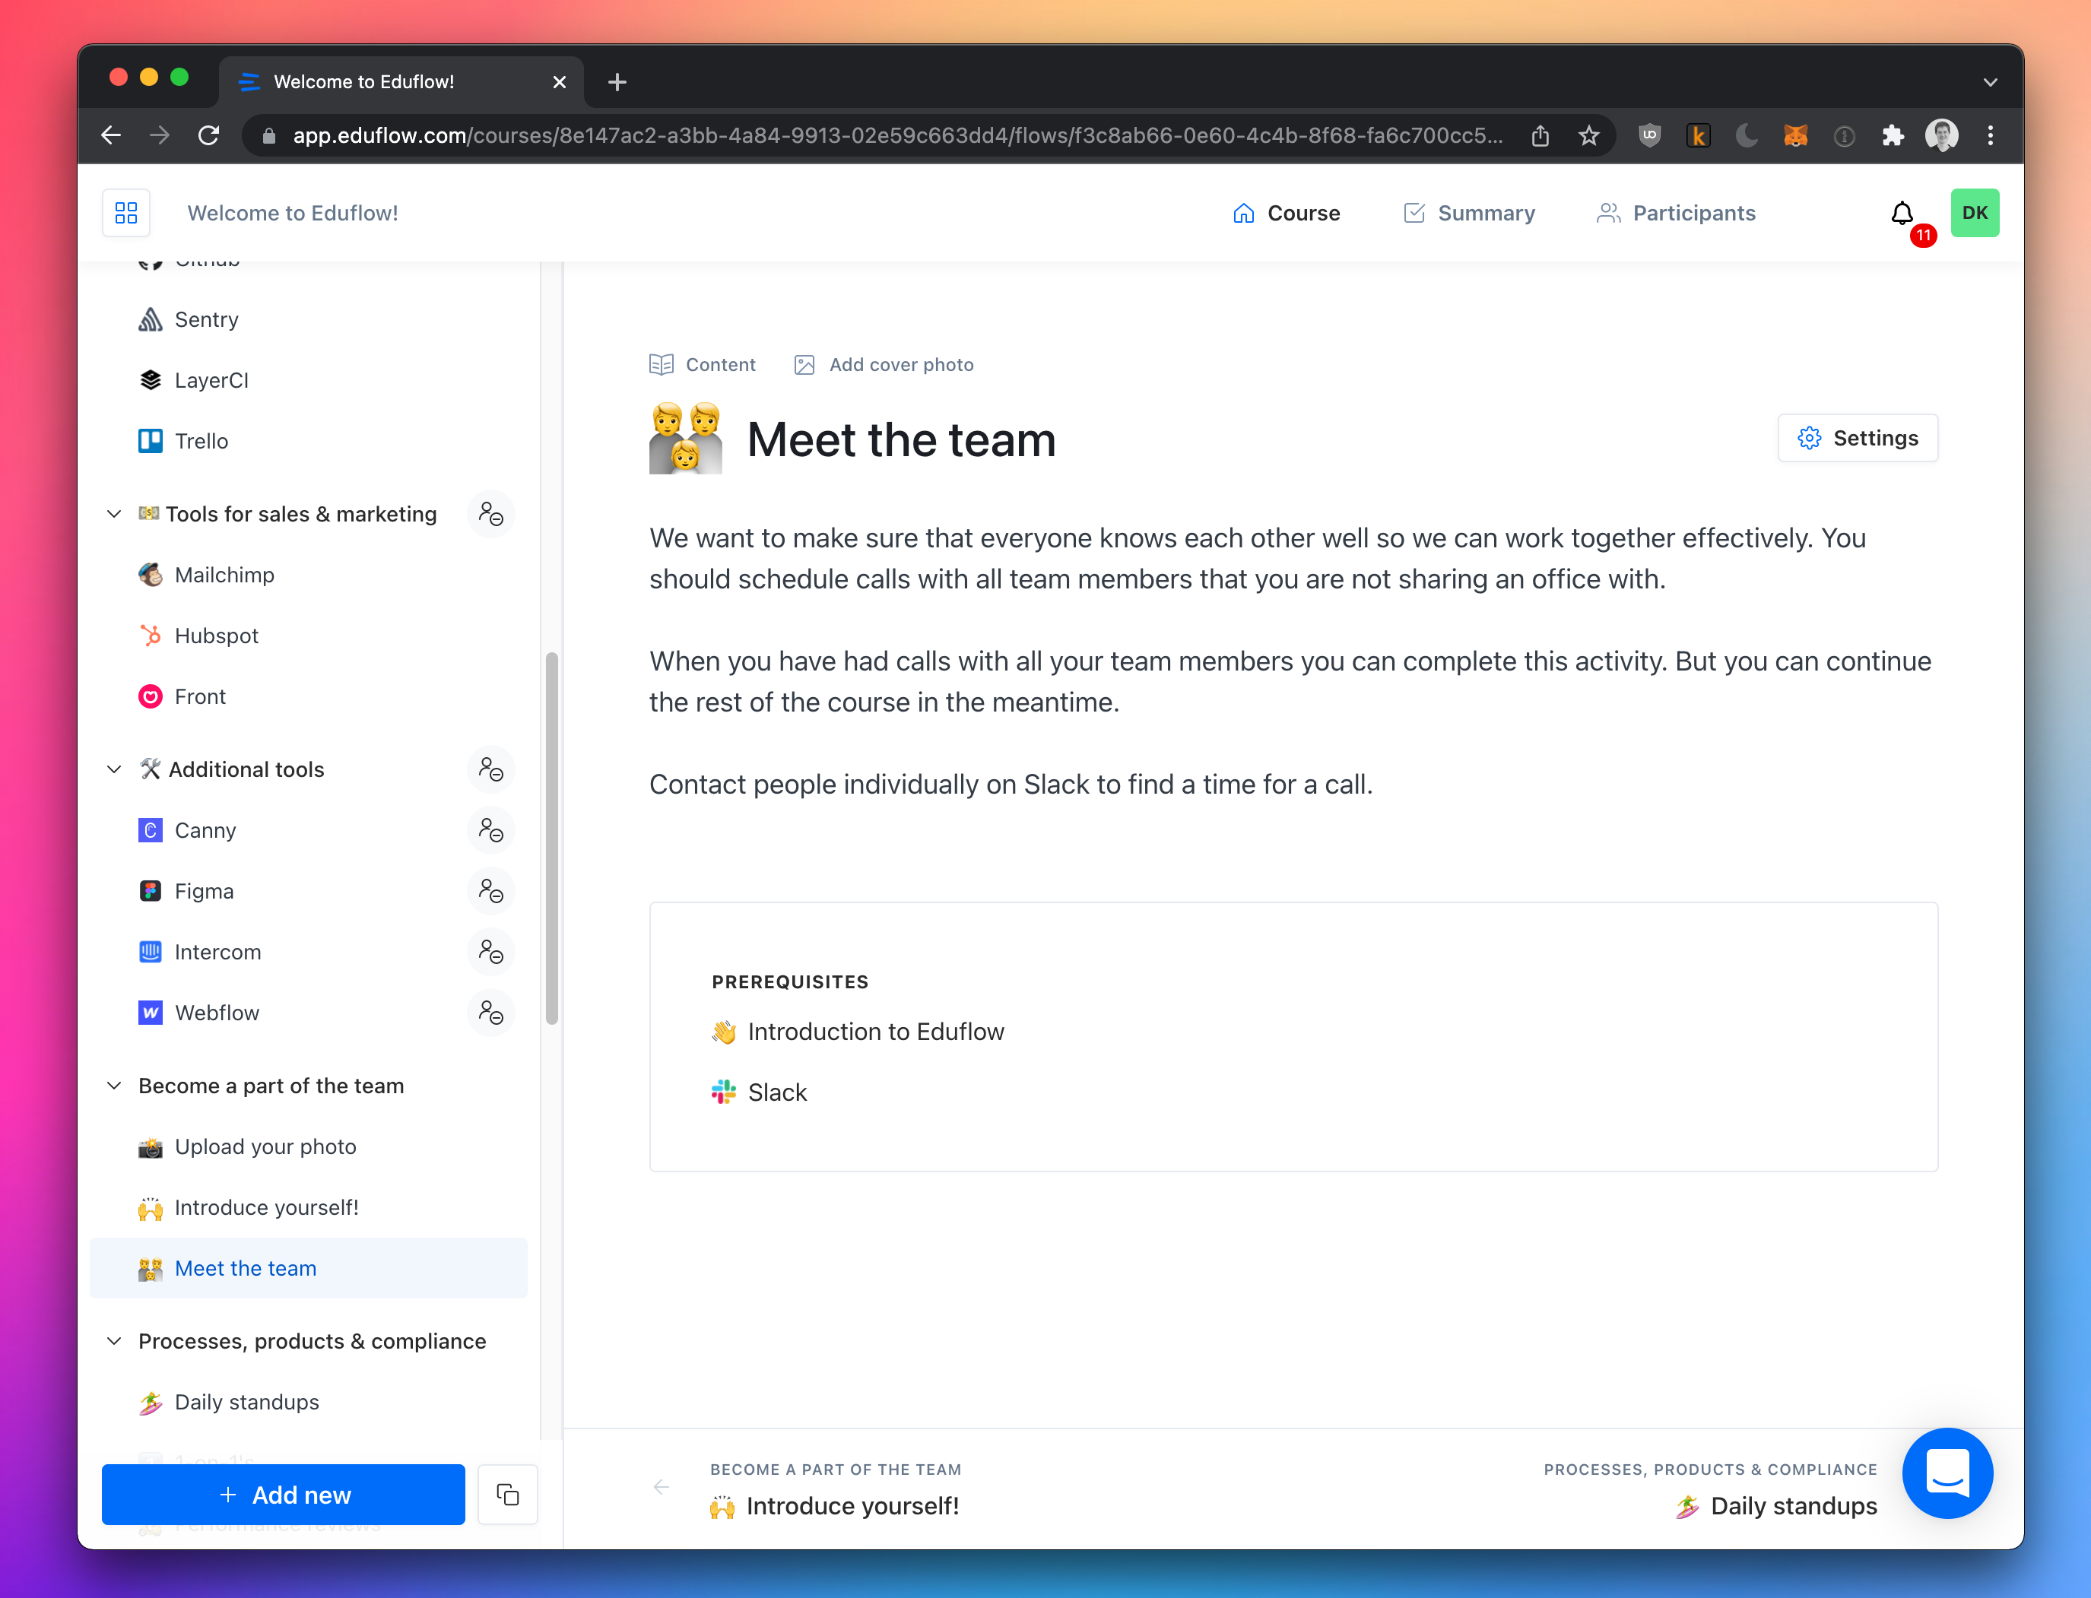Collapse the Additional tools section

point(114,769)
